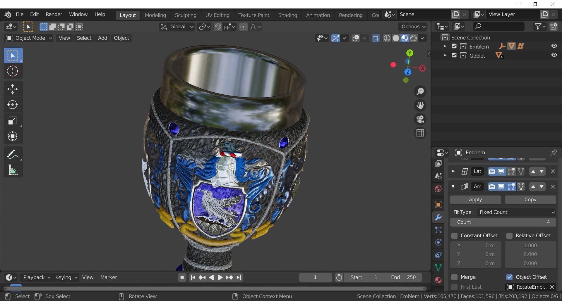This screenshot has width=562, height=301.
Task: Switch to the Shading workspace tab
Action: [x=287, y=15]
